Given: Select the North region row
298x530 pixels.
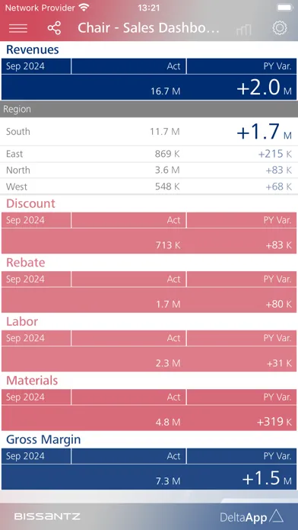Looking at the screenshot, I should [x=149, y=170].
